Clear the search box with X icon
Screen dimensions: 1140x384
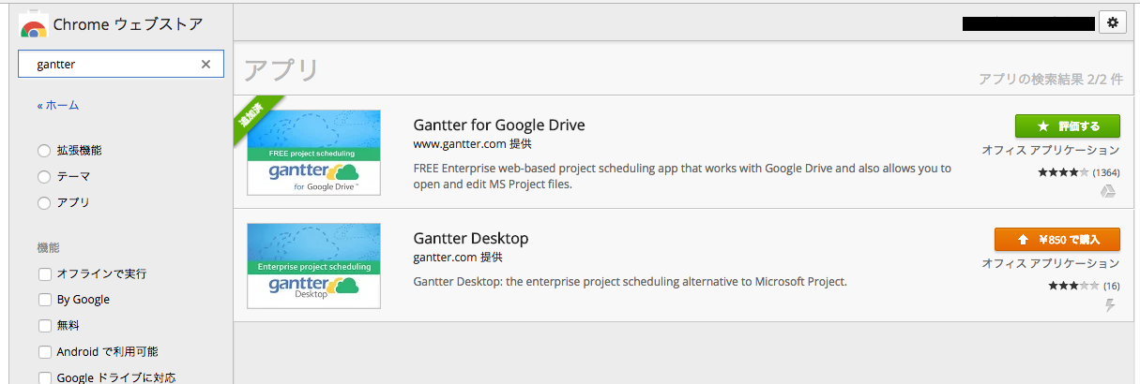(205, 65)
